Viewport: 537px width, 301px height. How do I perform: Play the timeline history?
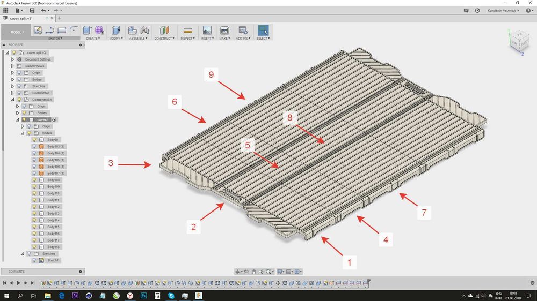tap(18, 283)
